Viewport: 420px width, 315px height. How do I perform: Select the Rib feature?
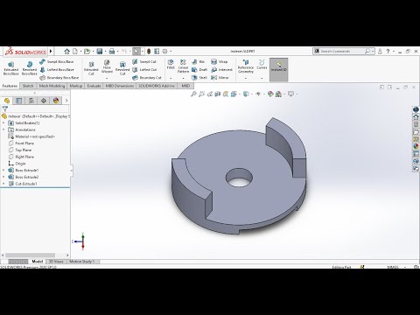point(199,62)
